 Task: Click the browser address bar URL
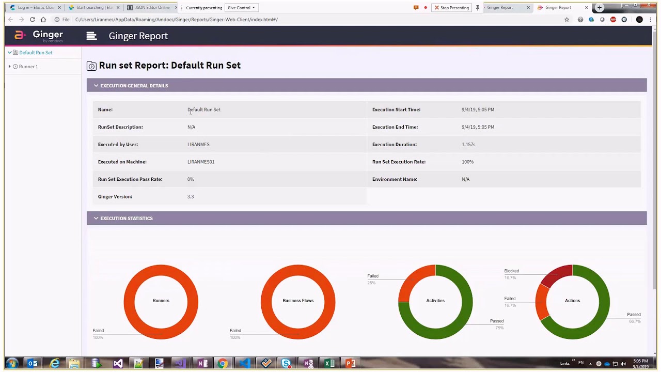pos(176,20)
